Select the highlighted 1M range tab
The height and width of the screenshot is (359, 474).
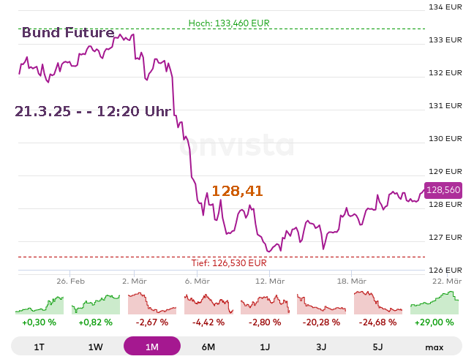point(152,347)
